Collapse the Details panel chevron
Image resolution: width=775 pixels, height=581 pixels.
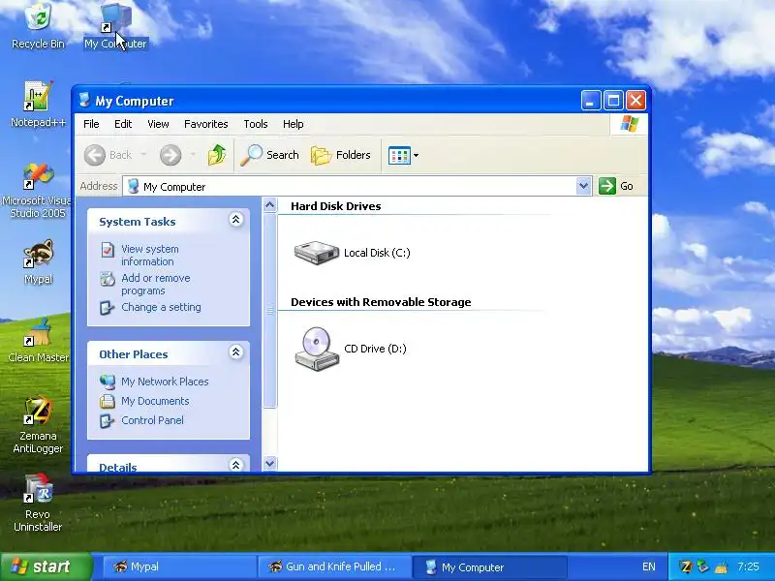click(235, 465)
